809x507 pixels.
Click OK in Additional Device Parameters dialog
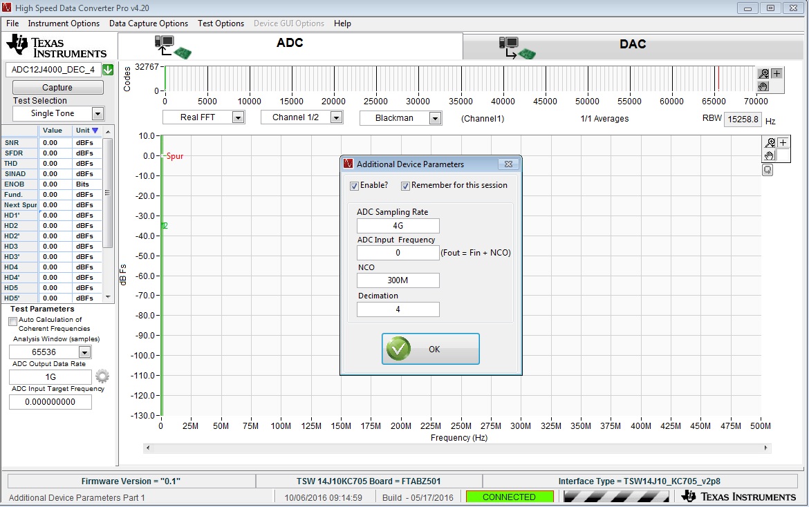point(430,349)
